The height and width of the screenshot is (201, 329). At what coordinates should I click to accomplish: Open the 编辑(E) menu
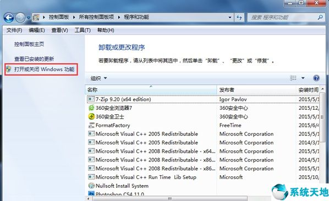[37, 30]
